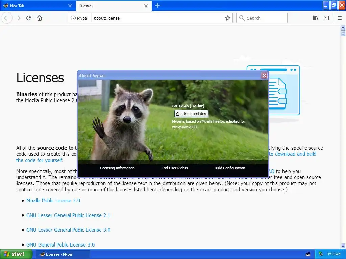The width and height of the screenshot is (346, 259).
Task: Open the Build Configuration link
Action: tap(230, 168)
